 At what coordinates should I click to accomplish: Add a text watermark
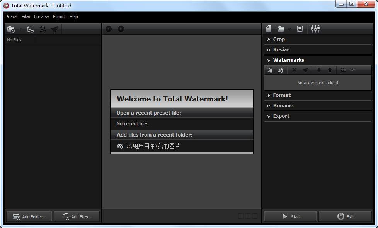(x=270, y=70)
